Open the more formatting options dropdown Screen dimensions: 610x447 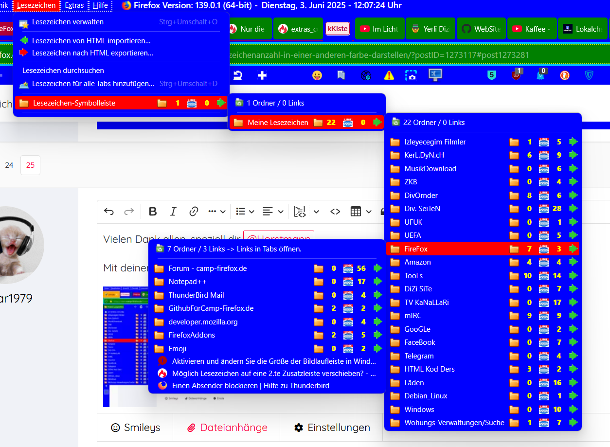pyautogui.click(x=217, y=212)
